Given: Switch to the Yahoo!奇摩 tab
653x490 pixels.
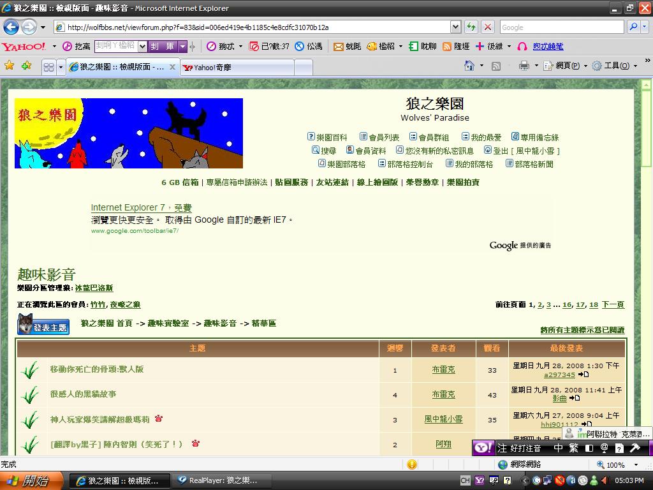Looking at the screenshot, I should tap(236, 67).
